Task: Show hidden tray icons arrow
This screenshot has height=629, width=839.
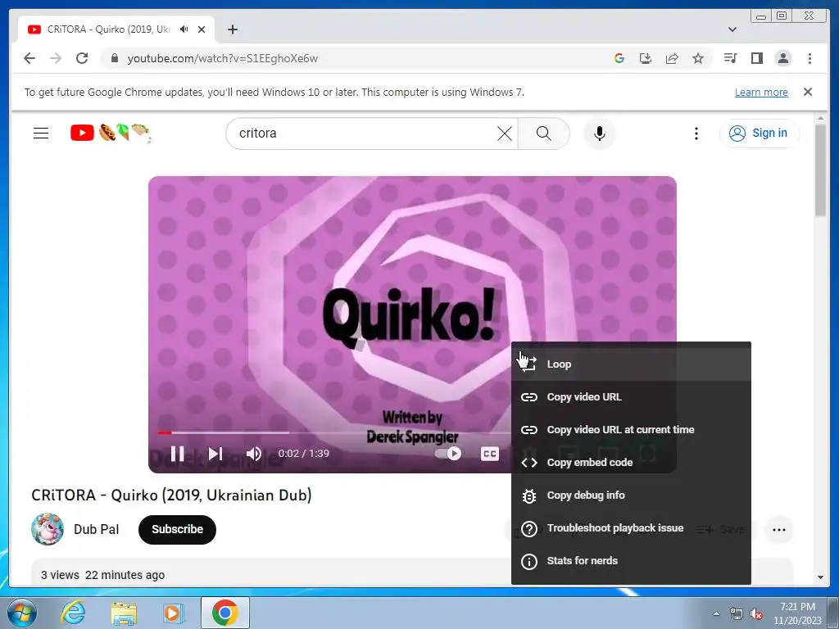Action: pos(716,613)
